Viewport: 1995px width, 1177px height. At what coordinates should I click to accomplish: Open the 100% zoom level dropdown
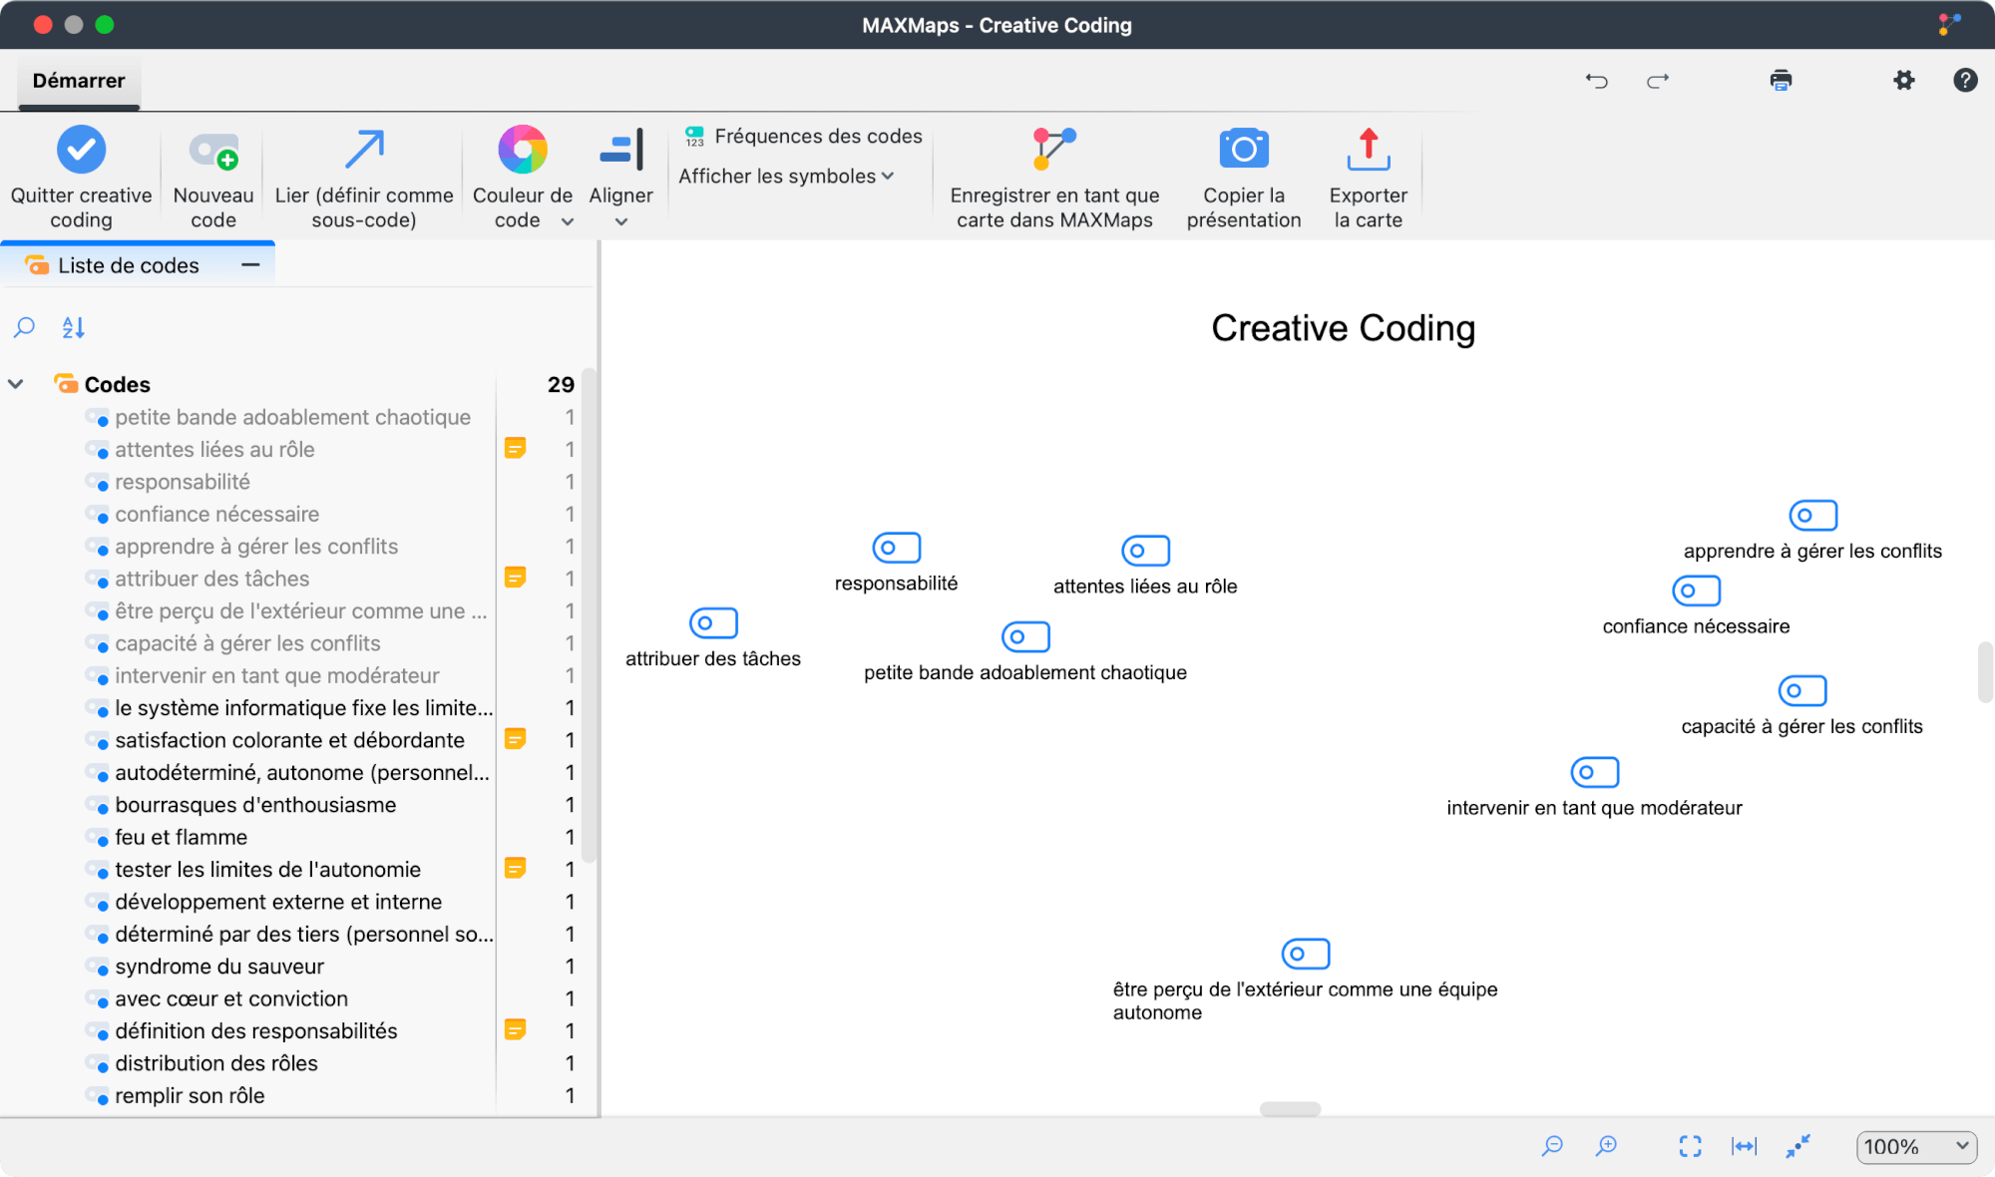click(x=1915, y=1146)
